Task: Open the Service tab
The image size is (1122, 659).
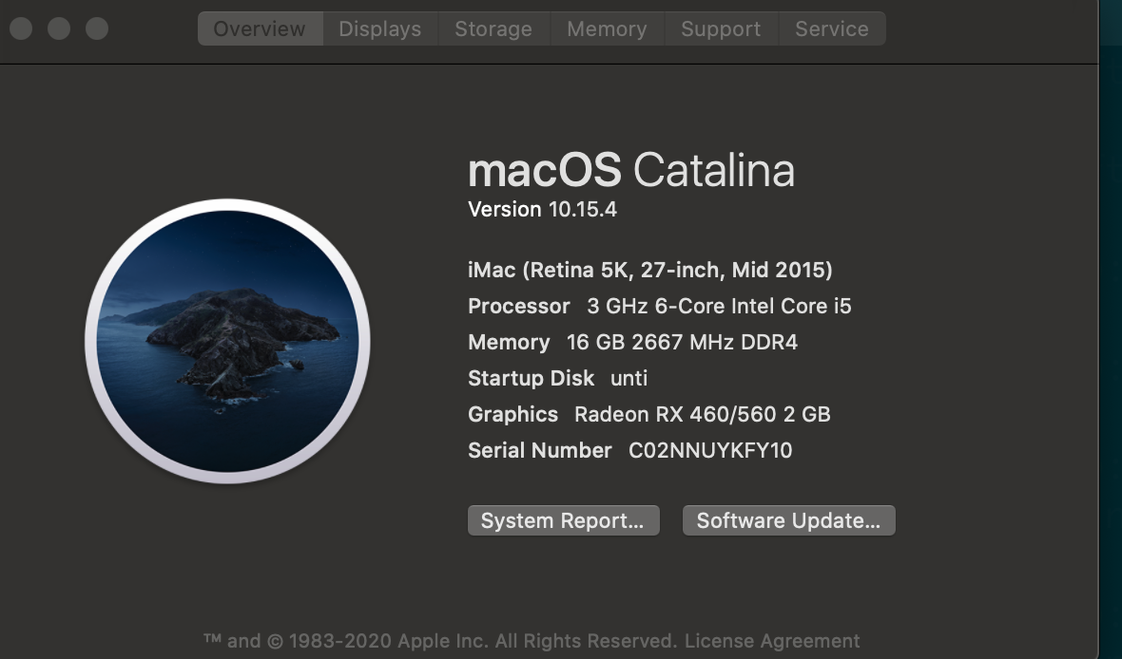Action: pos(831,28)
